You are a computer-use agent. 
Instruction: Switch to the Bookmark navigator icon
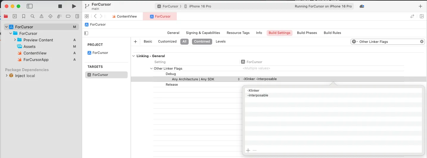tap(24, 16)
